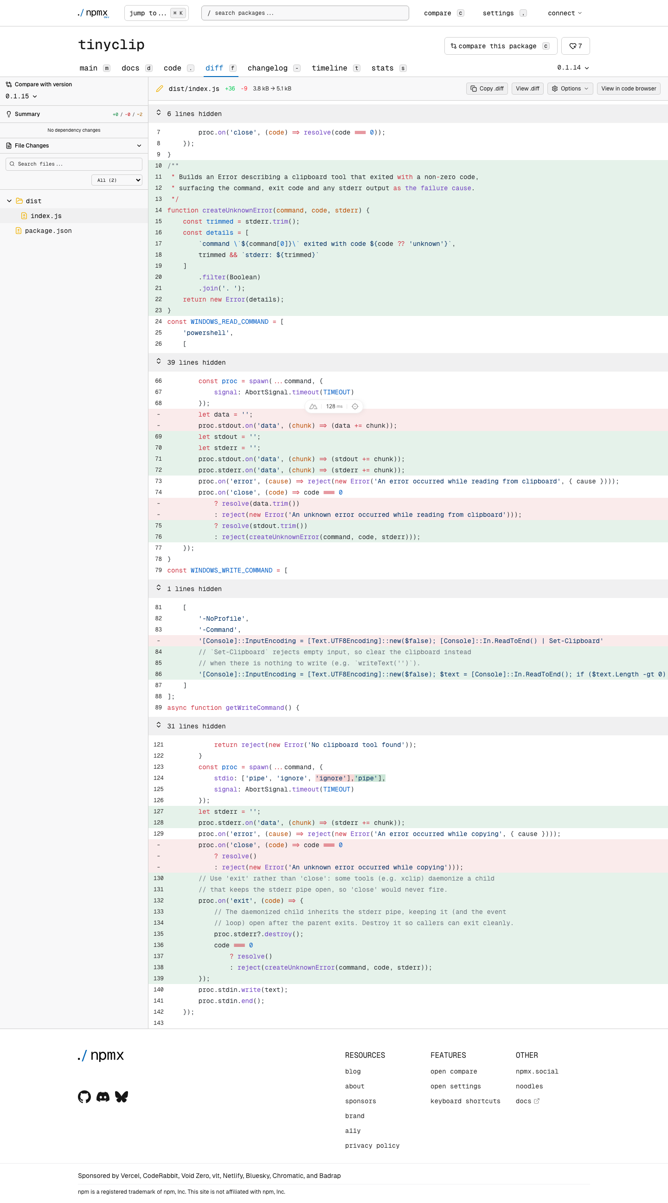Collapse the File Changes section
Image resolution: width=668 pixels, height=1203 pixels.
coord(74,146)
